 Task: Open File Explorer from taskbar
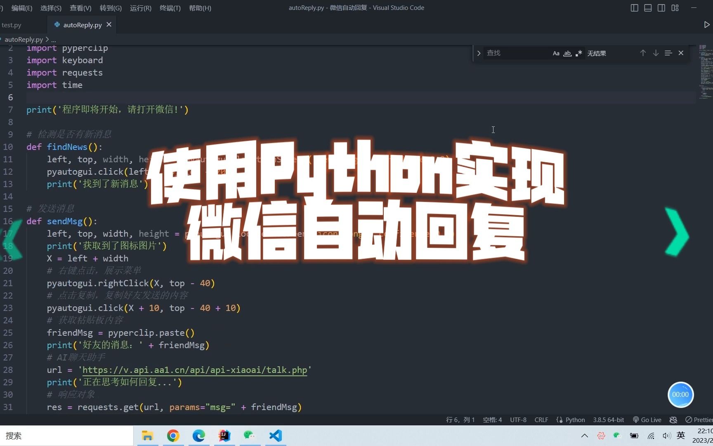147,436
